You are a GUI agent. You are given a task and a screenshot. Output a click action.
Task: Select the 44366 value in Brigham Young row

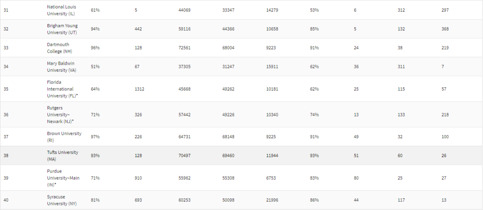coord(229,29)
